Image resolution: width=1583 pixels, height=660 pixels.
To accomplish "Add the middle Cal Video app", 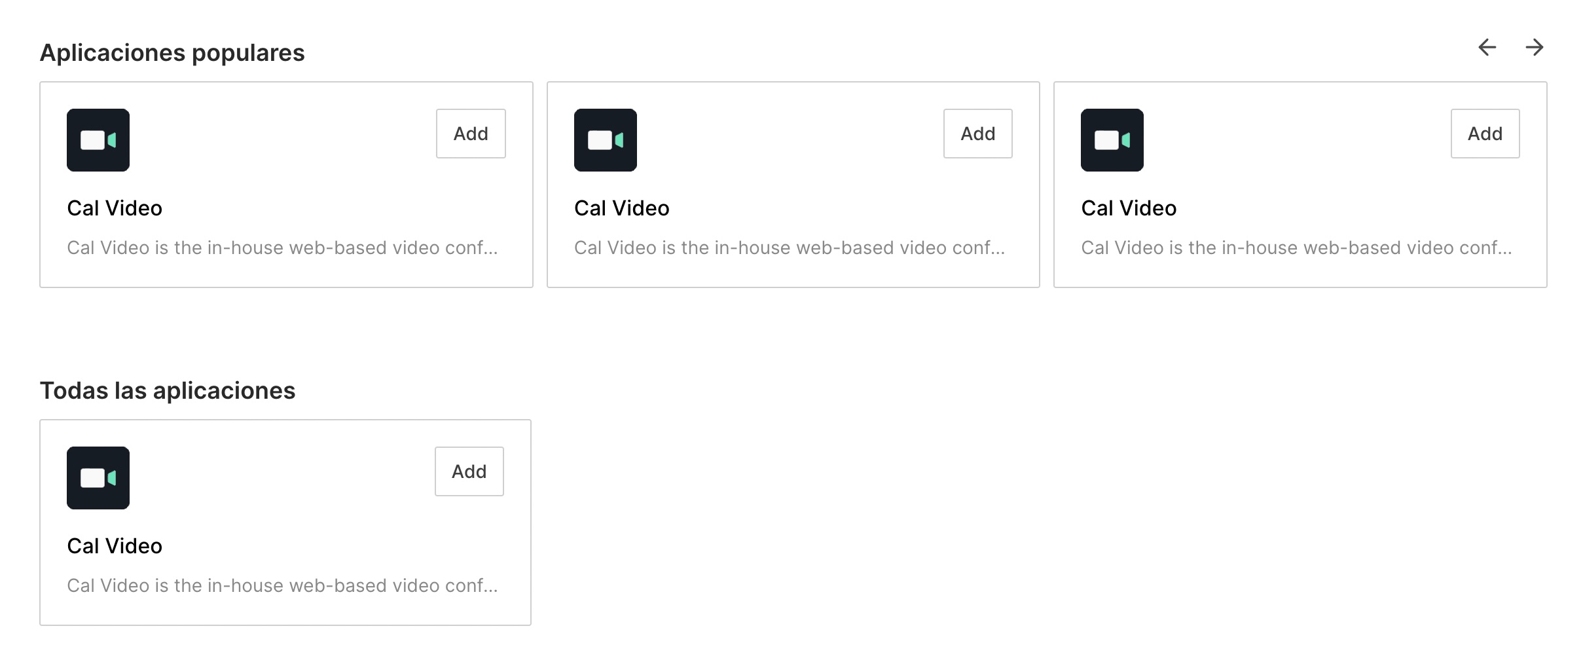I will click(x=977, y=134).
